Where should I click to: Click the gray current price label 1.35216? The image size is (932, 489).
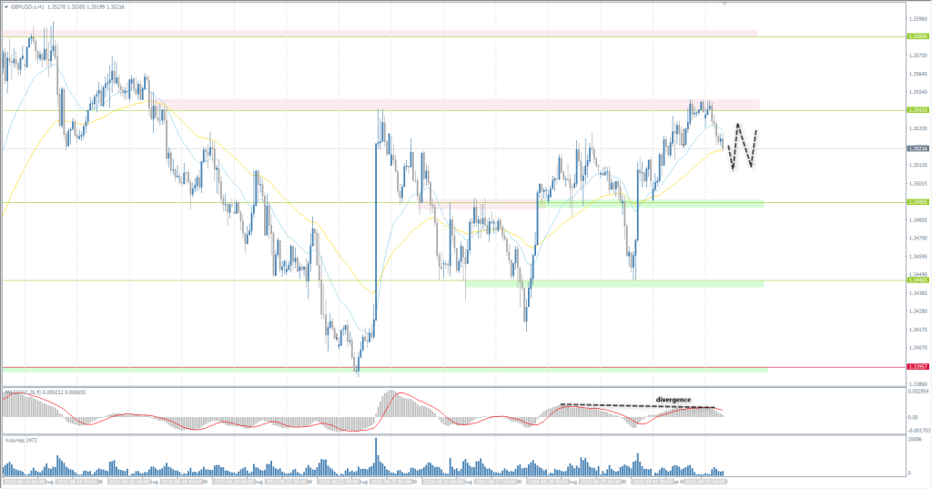click(x=917, y=148)
